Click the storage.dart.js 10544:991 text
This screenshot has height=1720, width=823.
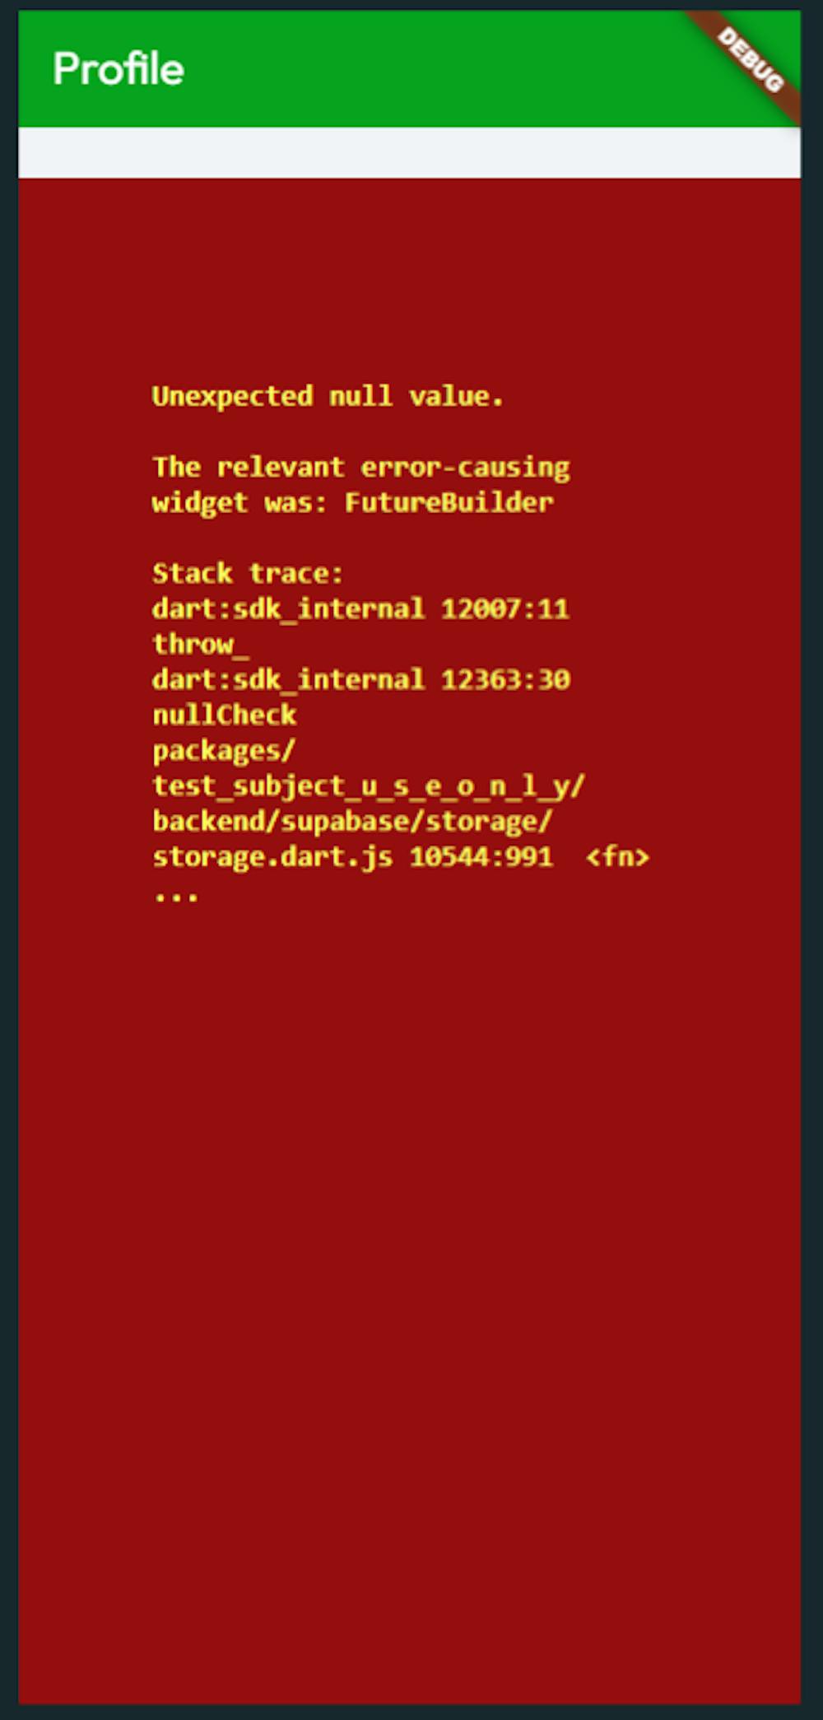(352, 856)
